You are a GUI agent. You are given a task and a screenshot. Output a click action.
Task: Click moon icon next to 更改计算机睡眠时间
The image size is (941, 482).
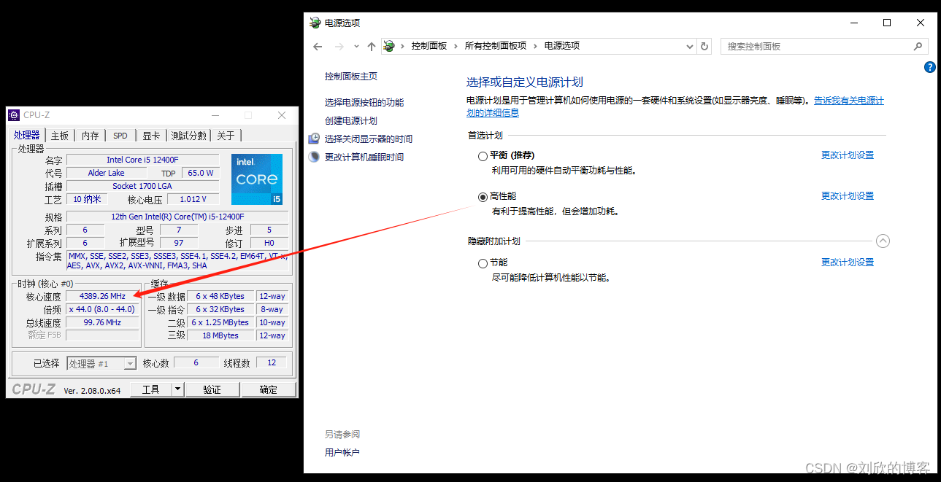tap(314, 157)
